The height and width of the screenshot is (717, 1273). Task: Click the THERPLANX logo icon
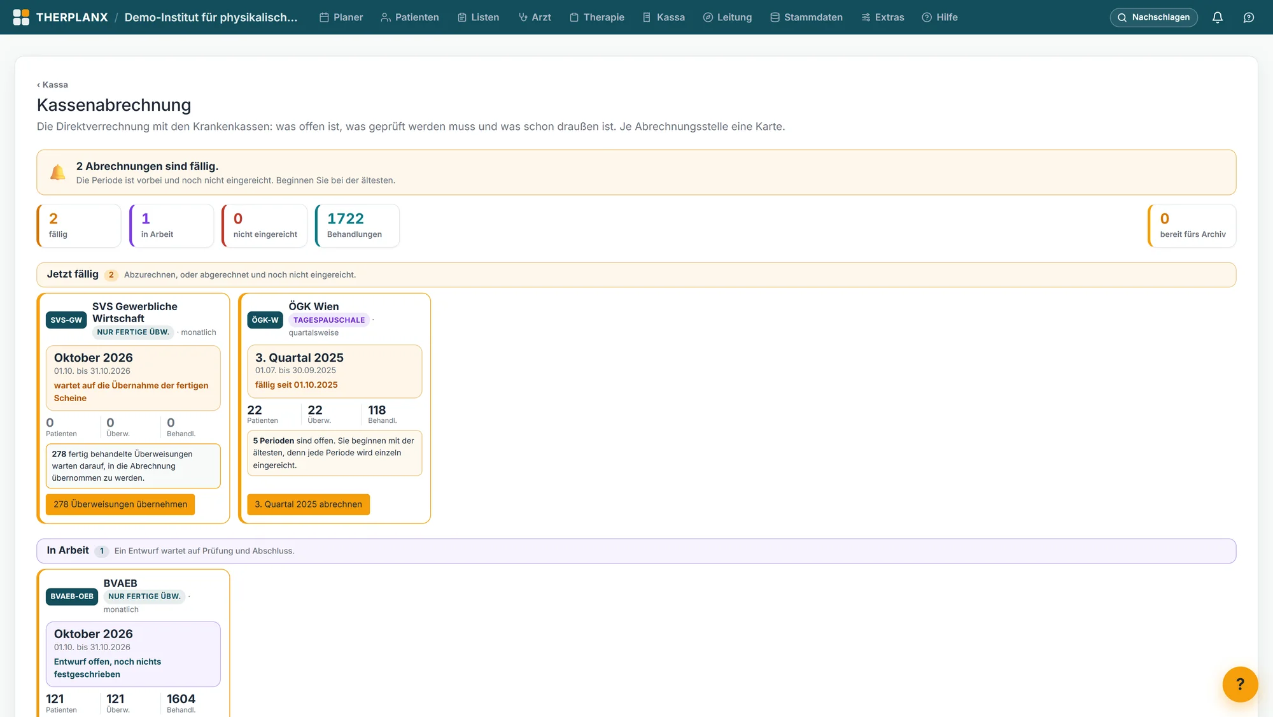pos(21,17)
